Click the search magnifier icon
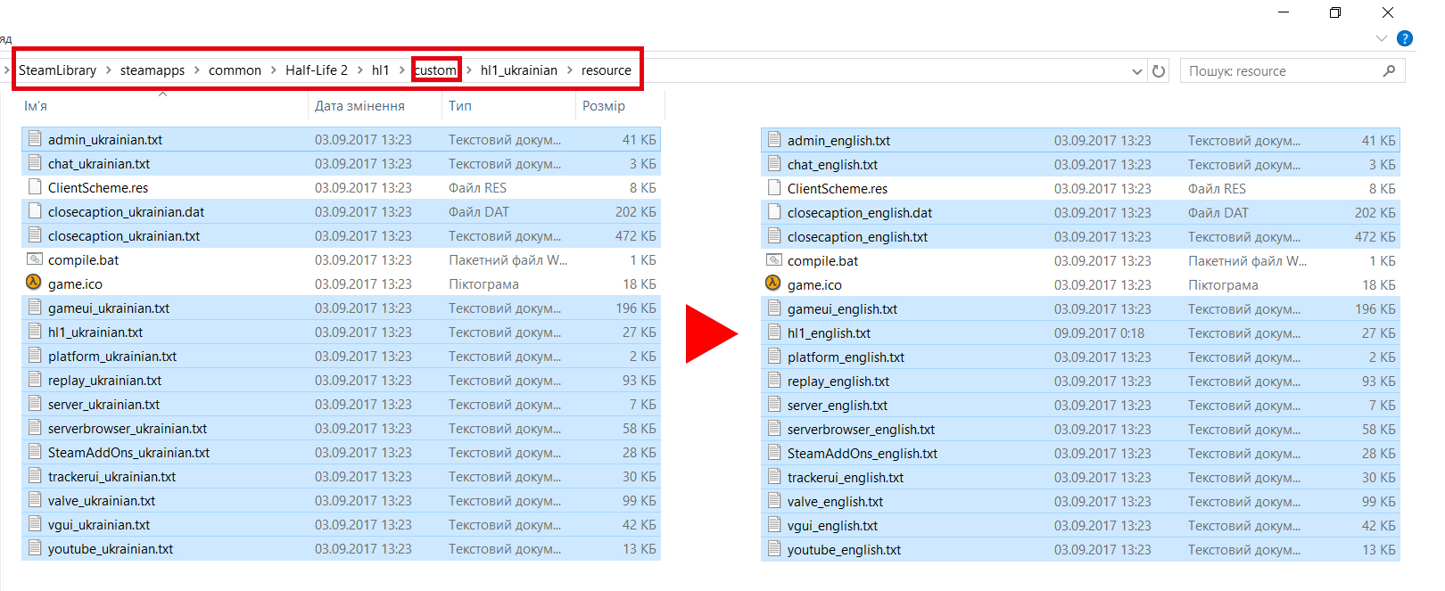Screen dimensions: 1445x591 [1389, 70]
